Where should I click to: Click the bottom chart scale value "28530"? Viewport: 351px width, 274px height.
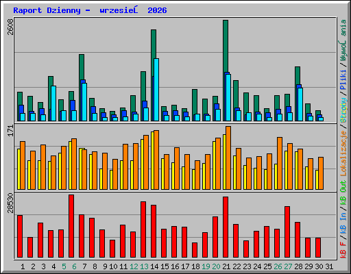coord(10,203)
